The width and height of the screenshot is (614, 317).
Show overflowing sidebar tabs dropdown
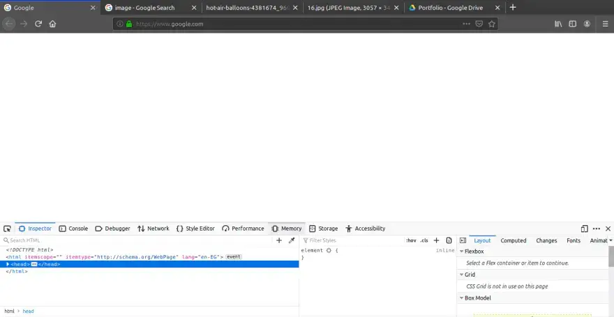point(611,240)
